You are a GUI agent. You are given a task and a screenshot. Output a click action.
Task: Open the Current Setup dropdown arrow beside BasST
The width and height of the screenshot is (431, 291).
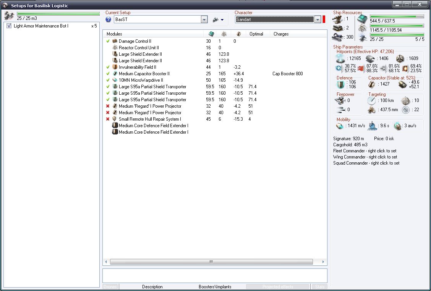[x=204, y=19]
